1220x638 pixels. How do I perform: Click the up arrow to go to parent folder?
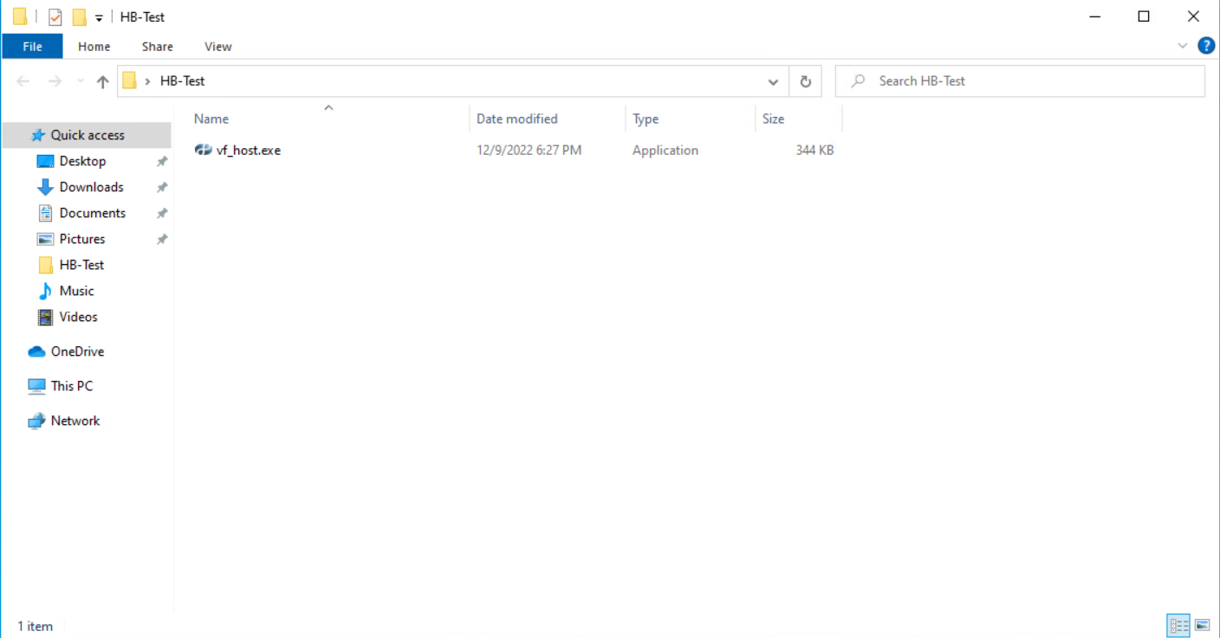point(102,81)
